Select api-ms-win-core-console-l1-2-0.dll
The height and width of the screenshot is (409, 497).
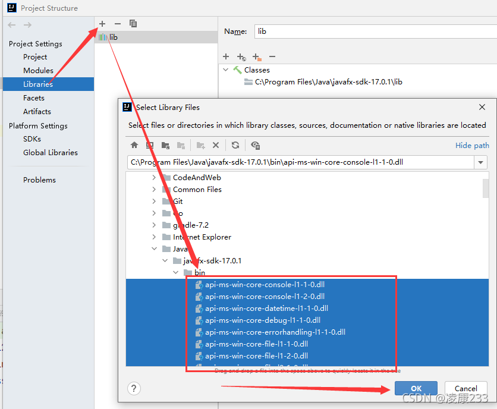265,297
